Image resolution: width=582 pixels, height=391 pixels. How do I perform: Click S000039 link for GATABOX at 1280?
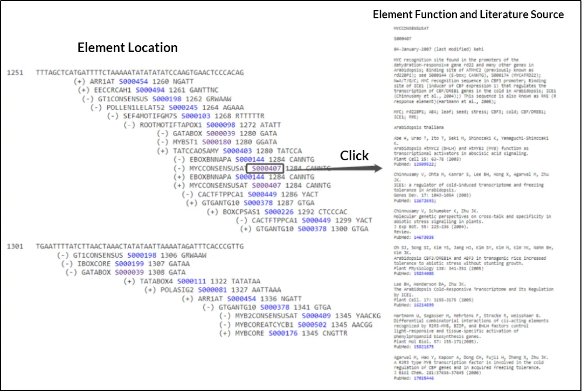coord(220,133)
